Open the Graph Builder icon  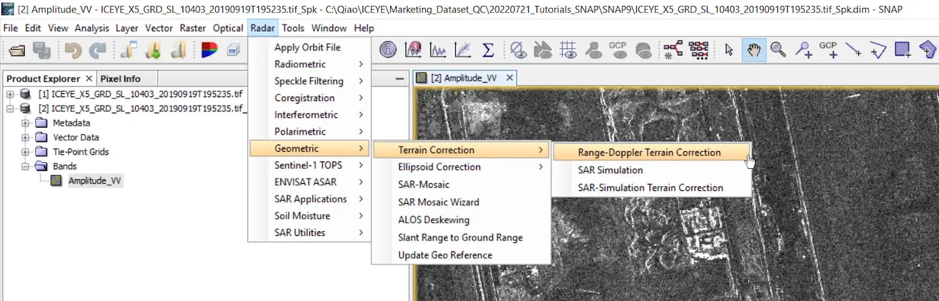click(x=674, y=50)
